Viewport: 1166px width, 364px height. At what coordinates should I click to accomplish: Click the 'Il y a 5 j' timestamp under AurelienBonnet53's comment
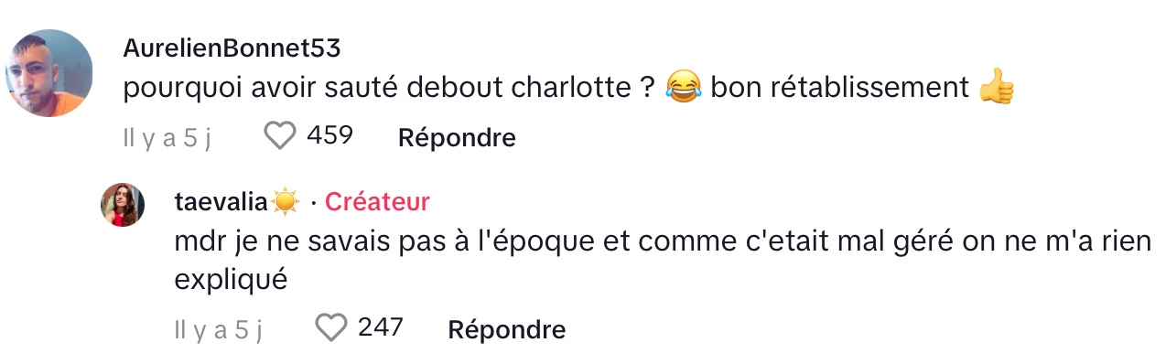[167, 138]
